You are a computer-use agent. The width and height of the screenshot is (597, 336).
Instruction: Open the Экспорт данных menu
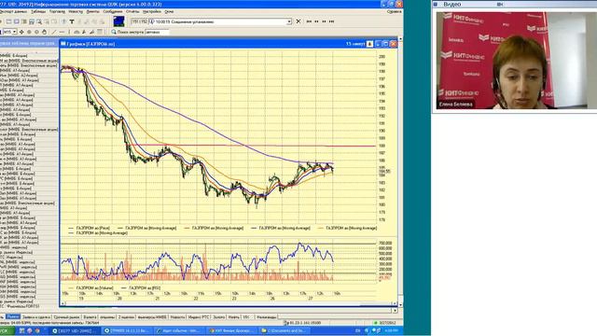point(13,12)
